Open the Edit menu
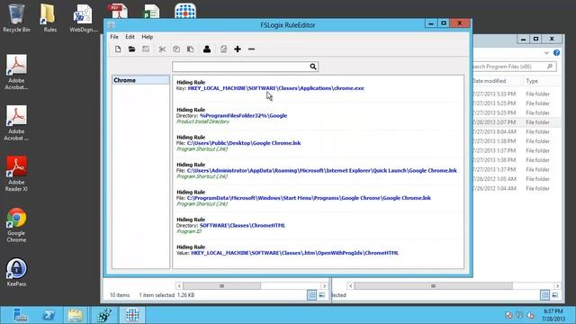The width and height of the screenshot is (576, 324). 130,37
